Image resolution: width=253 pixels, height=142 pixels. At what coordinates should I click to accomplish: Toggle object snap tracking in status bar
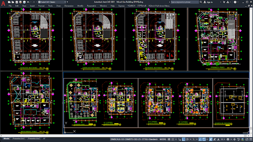200,139
